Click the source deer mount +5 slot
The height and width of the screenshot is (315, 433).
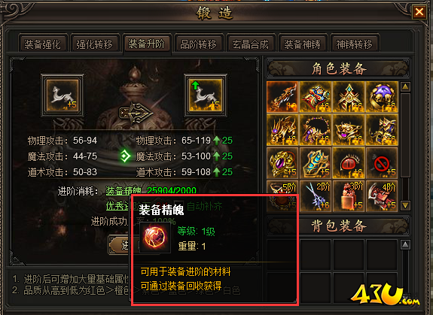pyautogui.click(x=63, y=95)
